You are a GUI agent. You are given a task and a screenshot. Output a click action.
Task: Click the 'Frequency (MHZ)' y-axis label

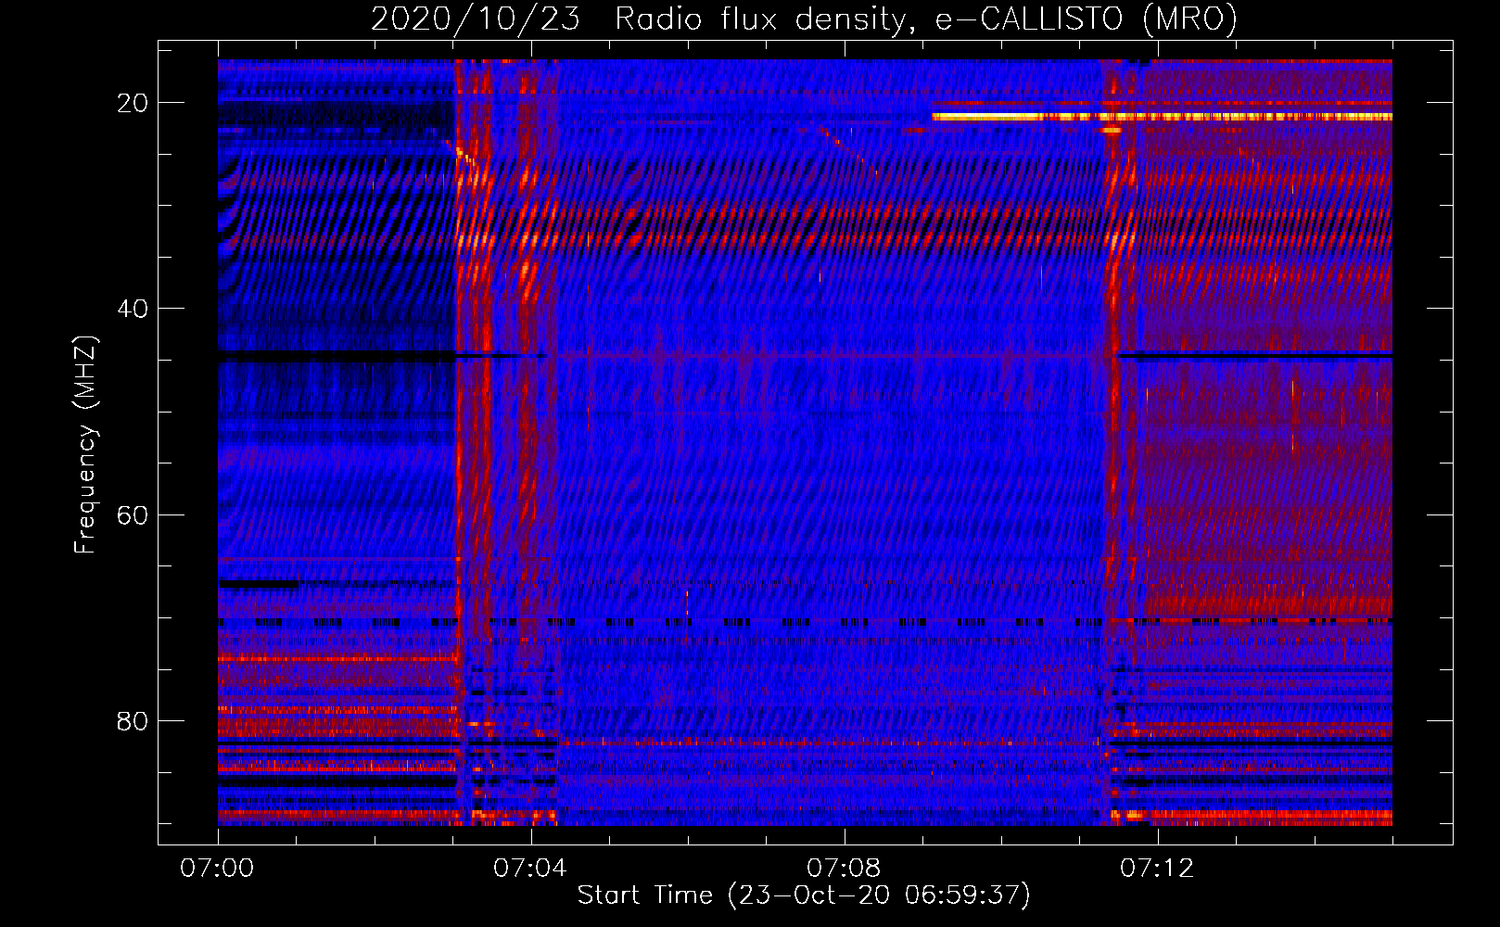[x=85, y=445]
